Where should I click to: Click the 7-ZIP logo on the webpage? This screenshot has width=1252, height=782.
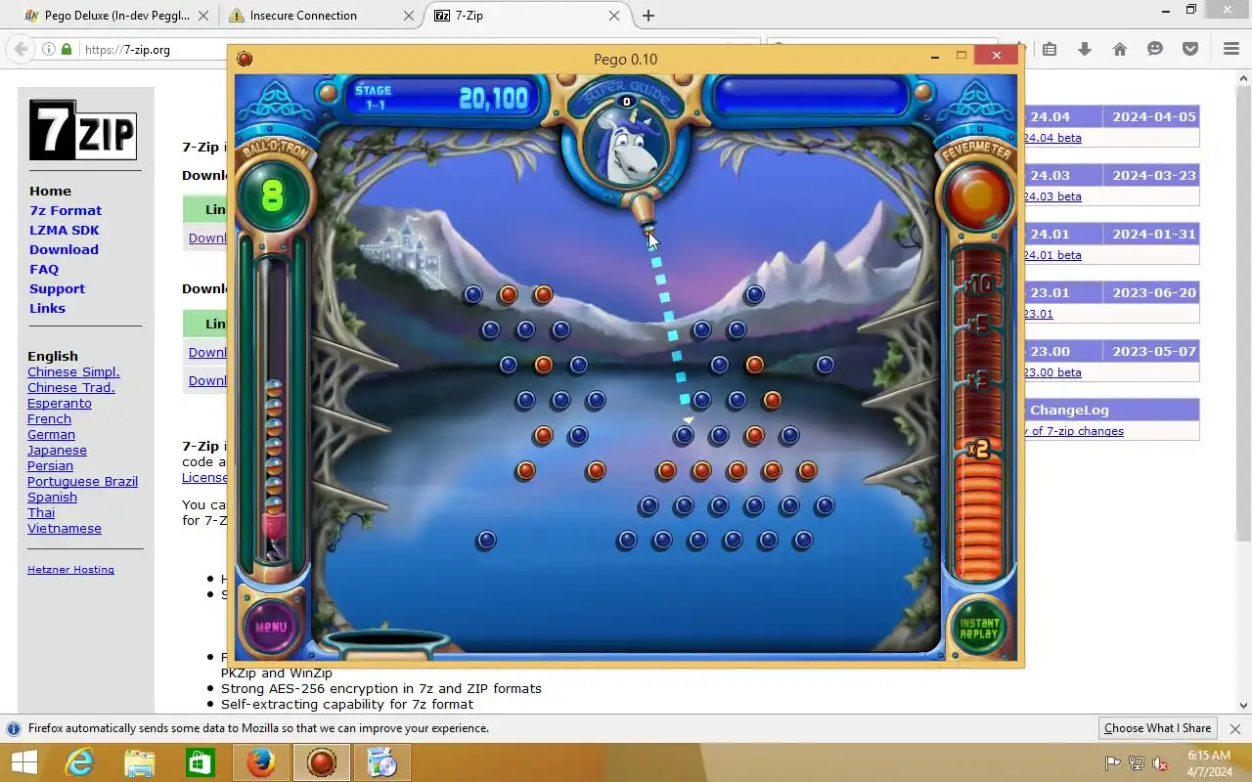[82, 130]
